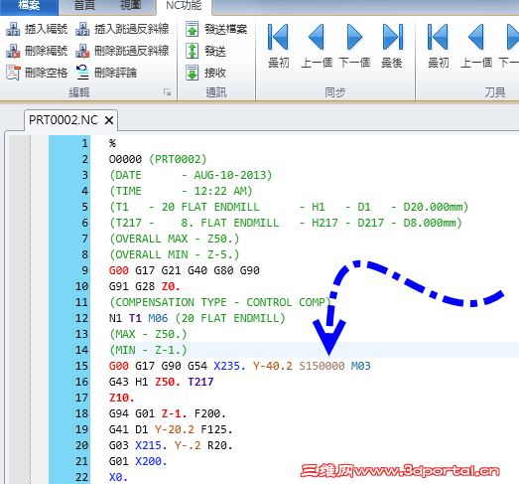Click the 發送檔案 label text

pyautogui.click(x=225, y=29)
